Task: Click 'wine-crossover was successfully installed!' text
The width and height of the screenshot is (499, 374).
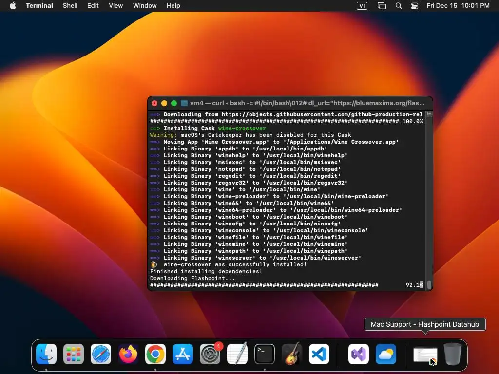Action: click(x=235, y=264)
